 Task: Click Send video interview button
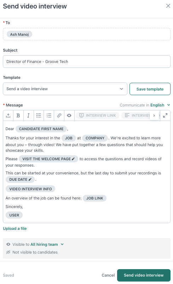(144, 275)
